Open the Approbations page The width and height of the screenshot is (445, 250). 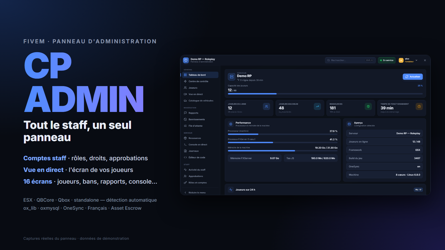[200, 176]
